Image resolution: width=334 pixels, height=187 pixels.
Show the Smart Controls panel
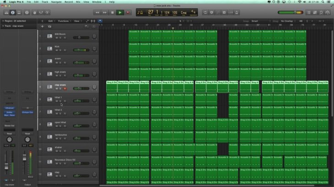pos(35,12)
